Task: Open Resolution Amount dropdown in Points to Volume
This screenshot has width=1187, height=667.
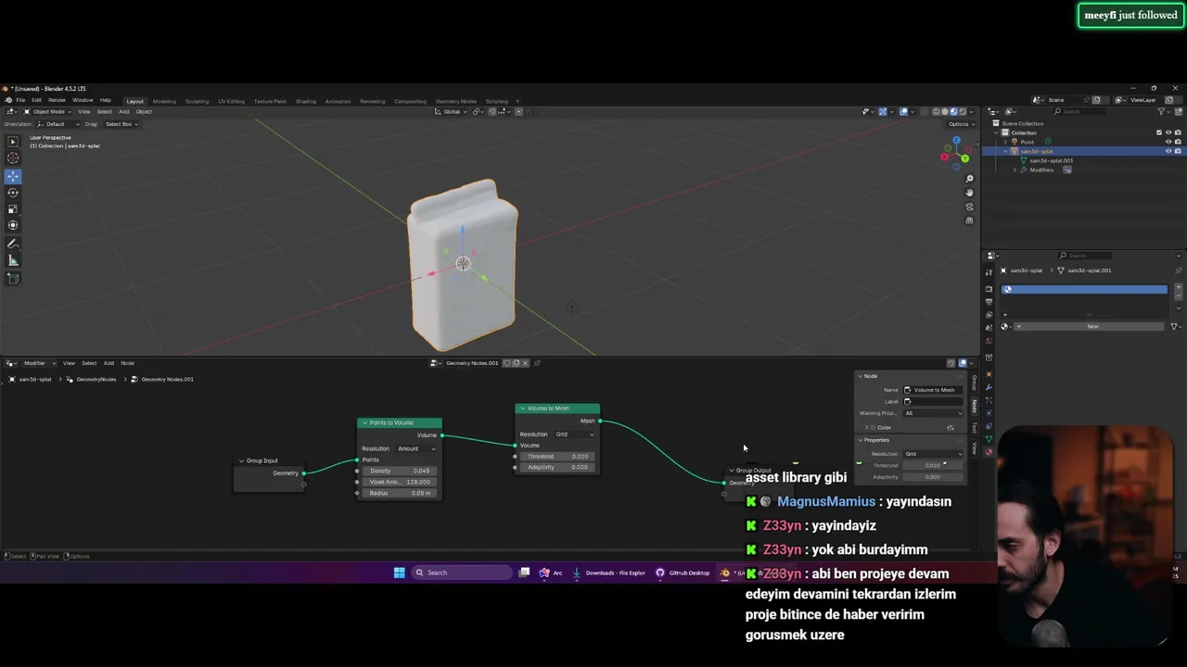Action: click(x=416, y=448)
